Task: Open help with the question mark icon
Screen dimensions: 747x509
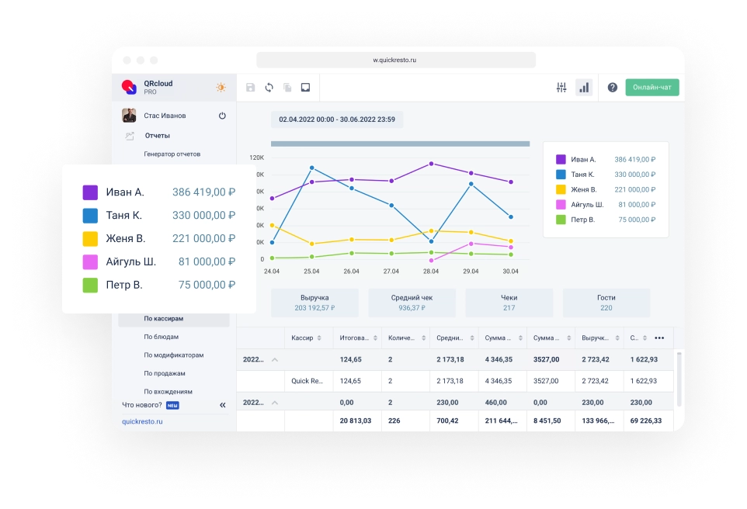Action: point(612,88)
